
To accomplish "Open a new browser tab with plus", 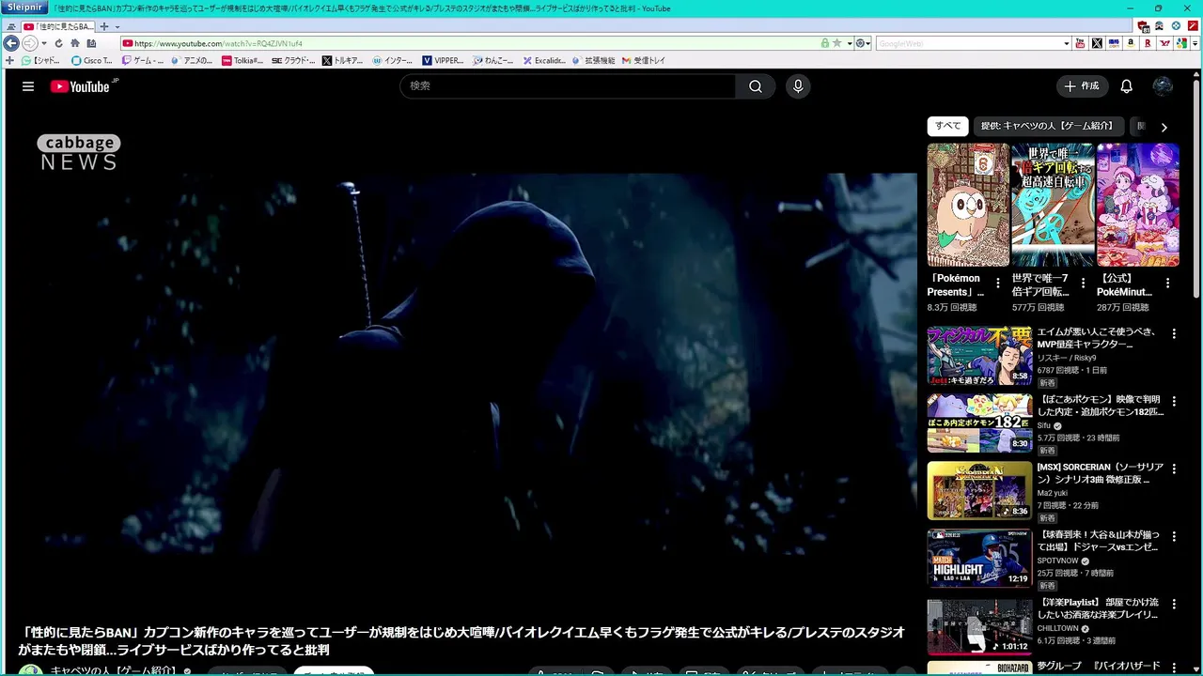I will click(x=103, y=26).
